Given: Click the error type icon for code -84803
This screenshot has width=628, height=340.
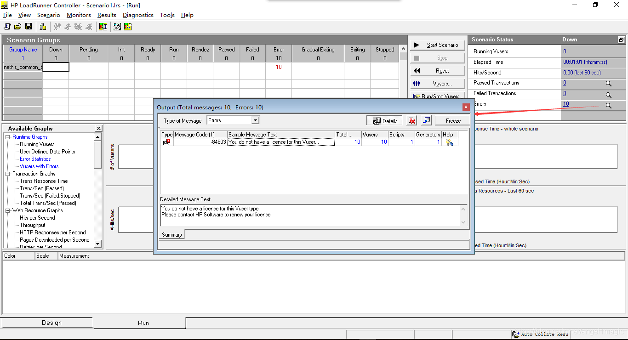Looking at the screenshot, I should point(166,142).
